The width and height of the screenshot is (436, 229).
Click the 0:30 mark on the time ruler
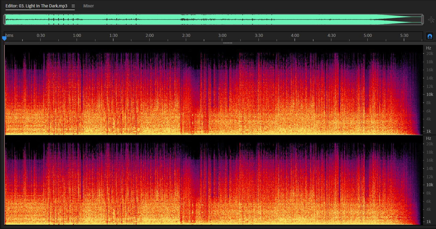tap(41, 35)
